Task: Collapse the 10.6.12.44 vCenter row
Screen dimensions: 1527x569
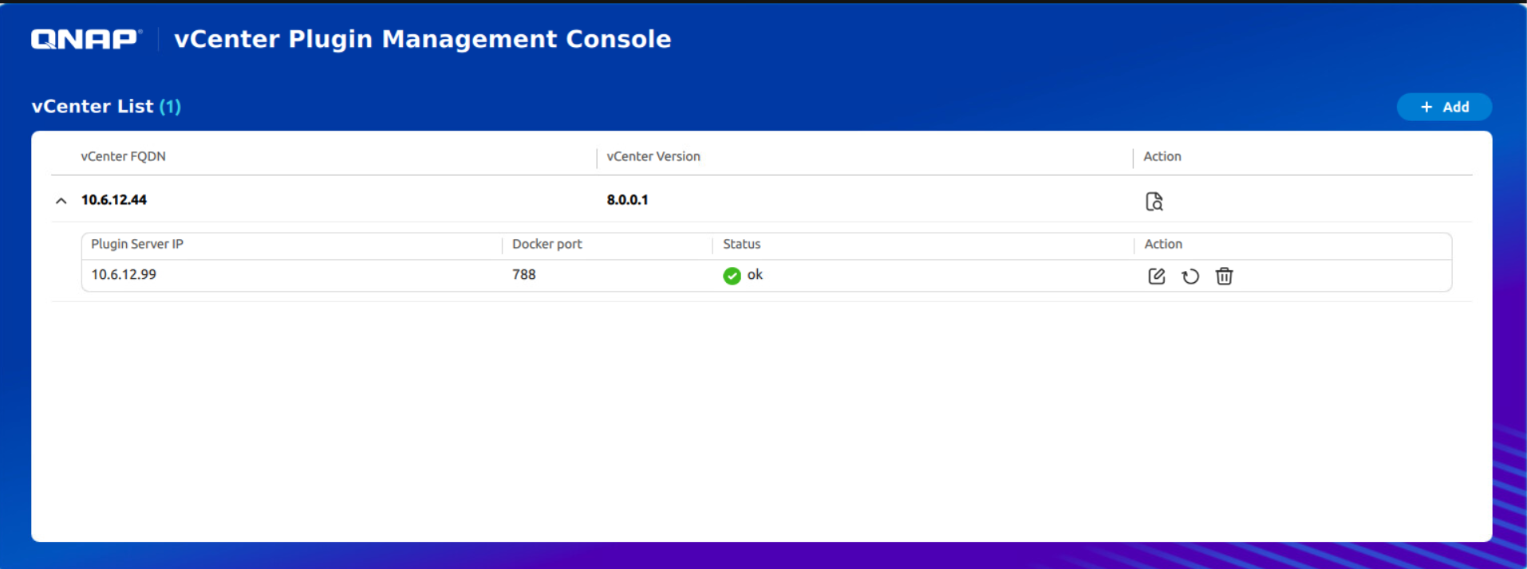Action: tap(61, 201)
